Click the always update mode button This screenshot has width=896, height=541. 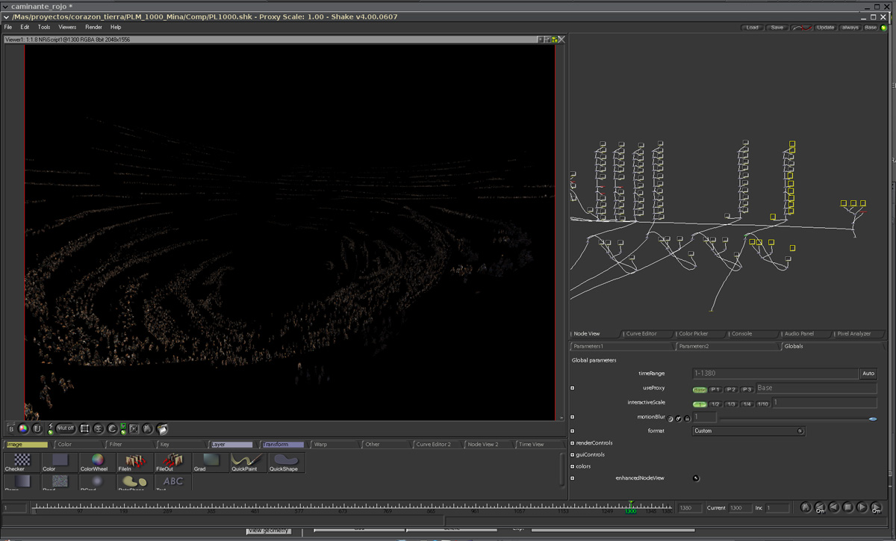coord(850,28)
